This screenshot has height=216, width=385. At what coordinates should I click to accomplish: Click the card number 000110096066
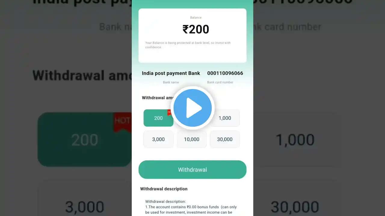pyautogui.click(x=225, y=73)
